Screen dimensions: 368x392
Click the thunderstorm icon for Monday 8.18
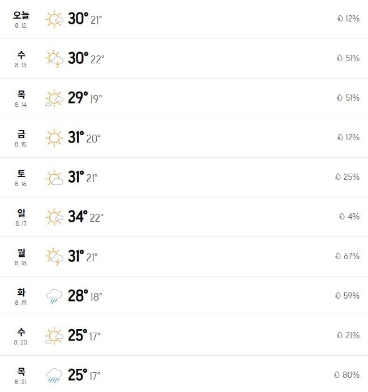click(x=54, y=257)
